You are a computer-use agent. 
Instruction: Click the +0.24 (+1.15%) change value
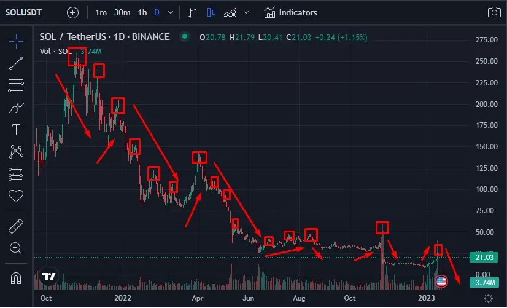(x=341, y=38)
